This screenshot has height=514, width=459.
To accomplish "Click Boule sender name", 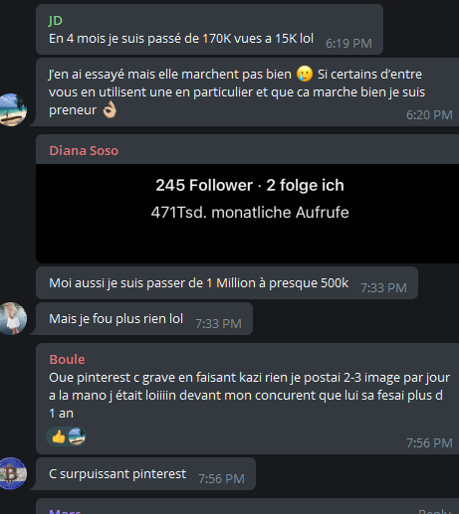I will (x=67, y=360).
